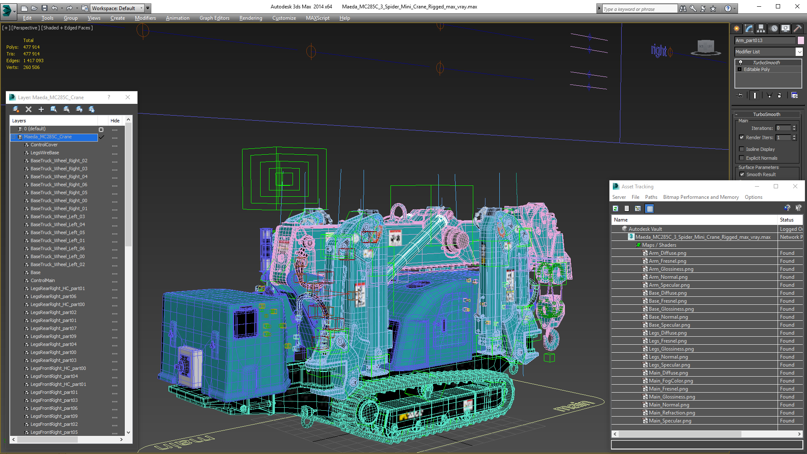Click the Name column header in Asset Tracking

click(694, 220)
